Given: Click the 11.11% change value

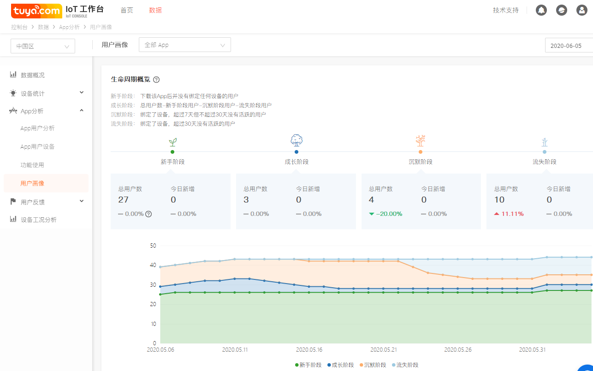Looking at the screenshot, I should [512, 214].
